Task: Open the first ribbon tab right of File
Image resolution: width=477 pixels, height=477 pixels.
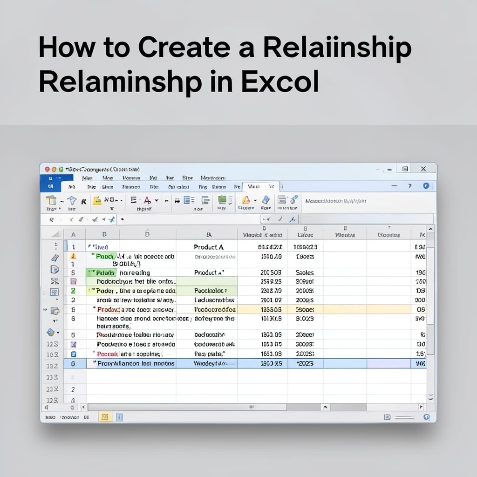Action: [x=72, y=187]
